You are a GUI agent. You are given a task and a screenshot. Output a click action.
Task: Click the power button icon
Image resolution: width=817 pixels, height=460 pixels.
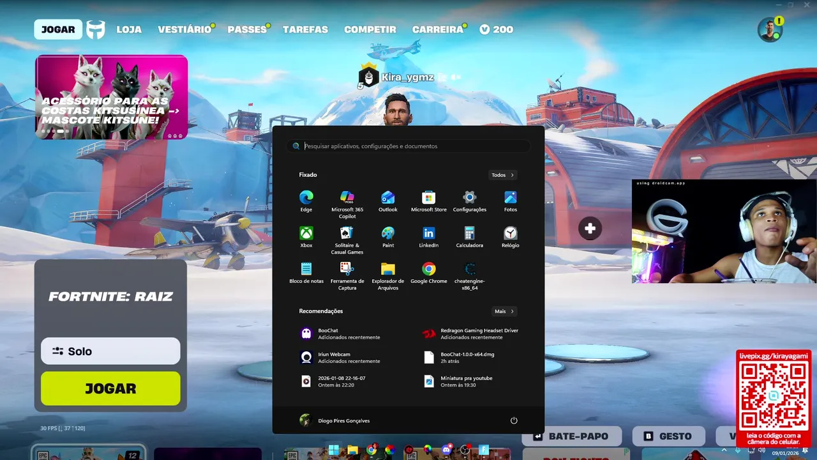coord(514,420)
